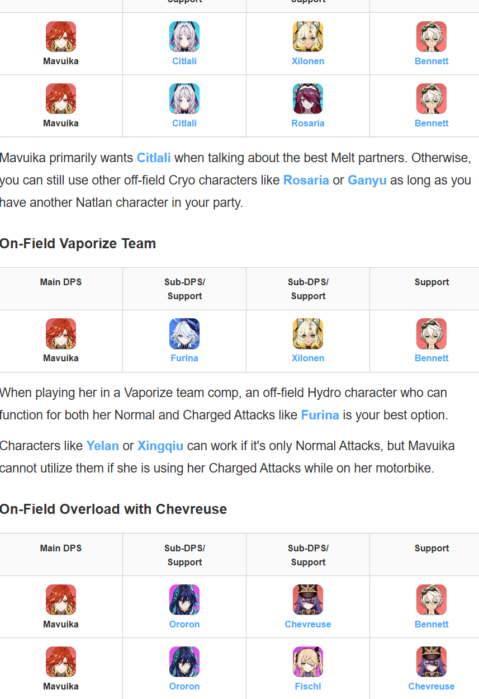The height and width of the screenshot is (699, 479).
Task: Click Rosaria's portrait icon in the team table
Action: coord(308,99)
